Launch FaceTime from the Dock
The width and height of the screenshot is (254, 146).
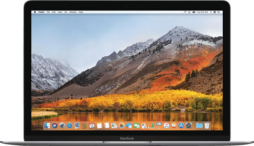(136, 126)
